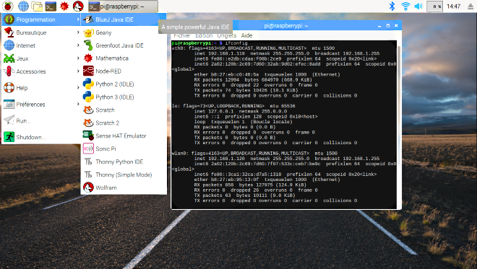Click the loopback address 127.0.0.1
477x269 pixels.
(x=221, y=111)
